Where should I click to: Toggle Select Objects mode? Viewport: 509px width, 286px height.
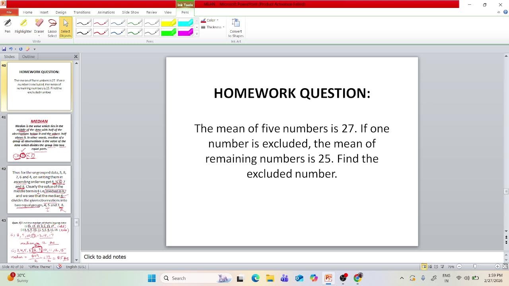pos(66,28)
